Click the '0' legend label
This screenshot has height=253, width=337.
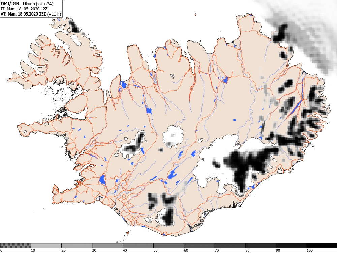click(x=1, y=250)
